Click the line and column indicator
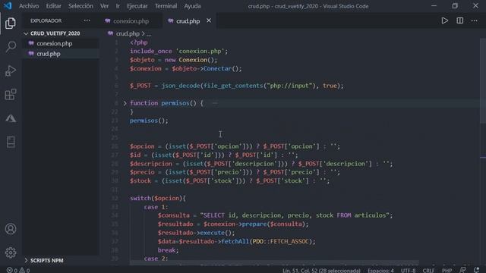This screenshot has width=486, height=273. click(321, 270)
